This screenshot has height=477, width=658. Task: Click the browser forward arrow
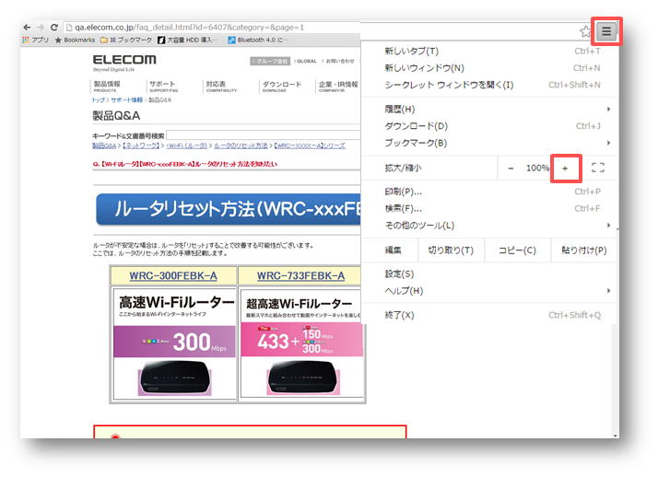(x=41, y=28)
